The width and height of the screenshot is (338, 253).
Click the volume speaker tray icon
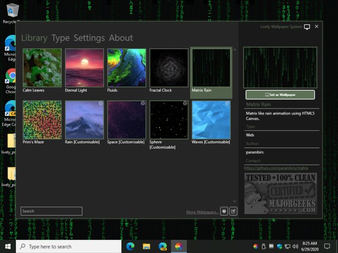point(295,246)
